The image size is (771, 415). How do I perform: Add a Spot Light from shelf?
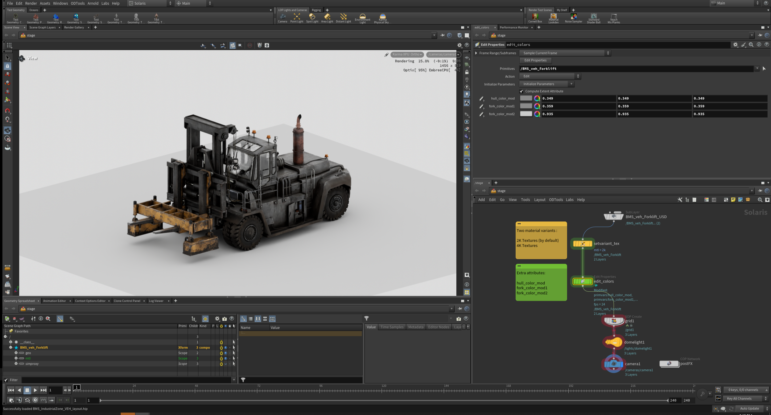(x=312, y=18)
